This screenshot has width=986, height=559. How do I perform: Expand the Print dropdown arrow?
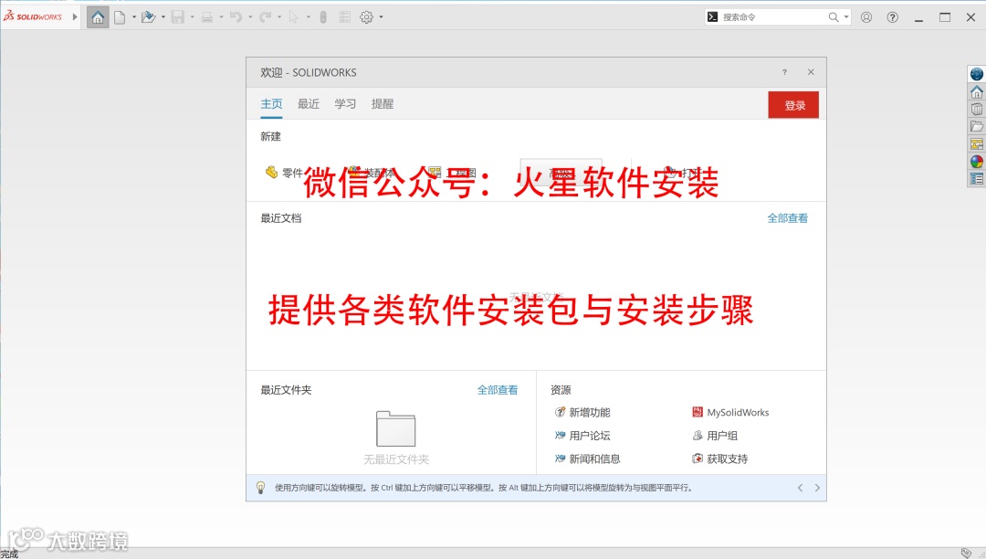tap(221, 17)
